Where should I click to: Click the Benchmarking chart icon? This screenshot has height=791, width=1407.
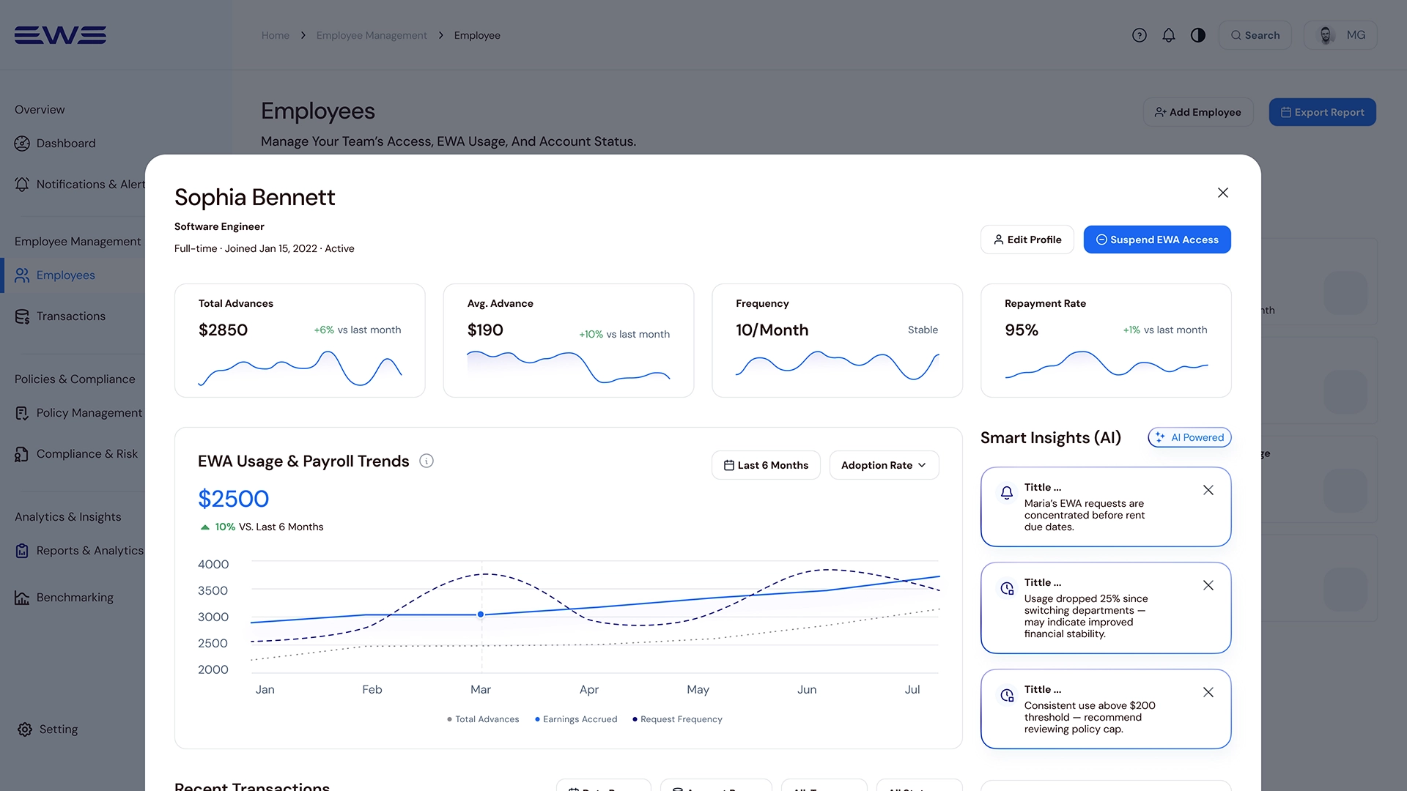pyautogui.click(x=22, y=598)
